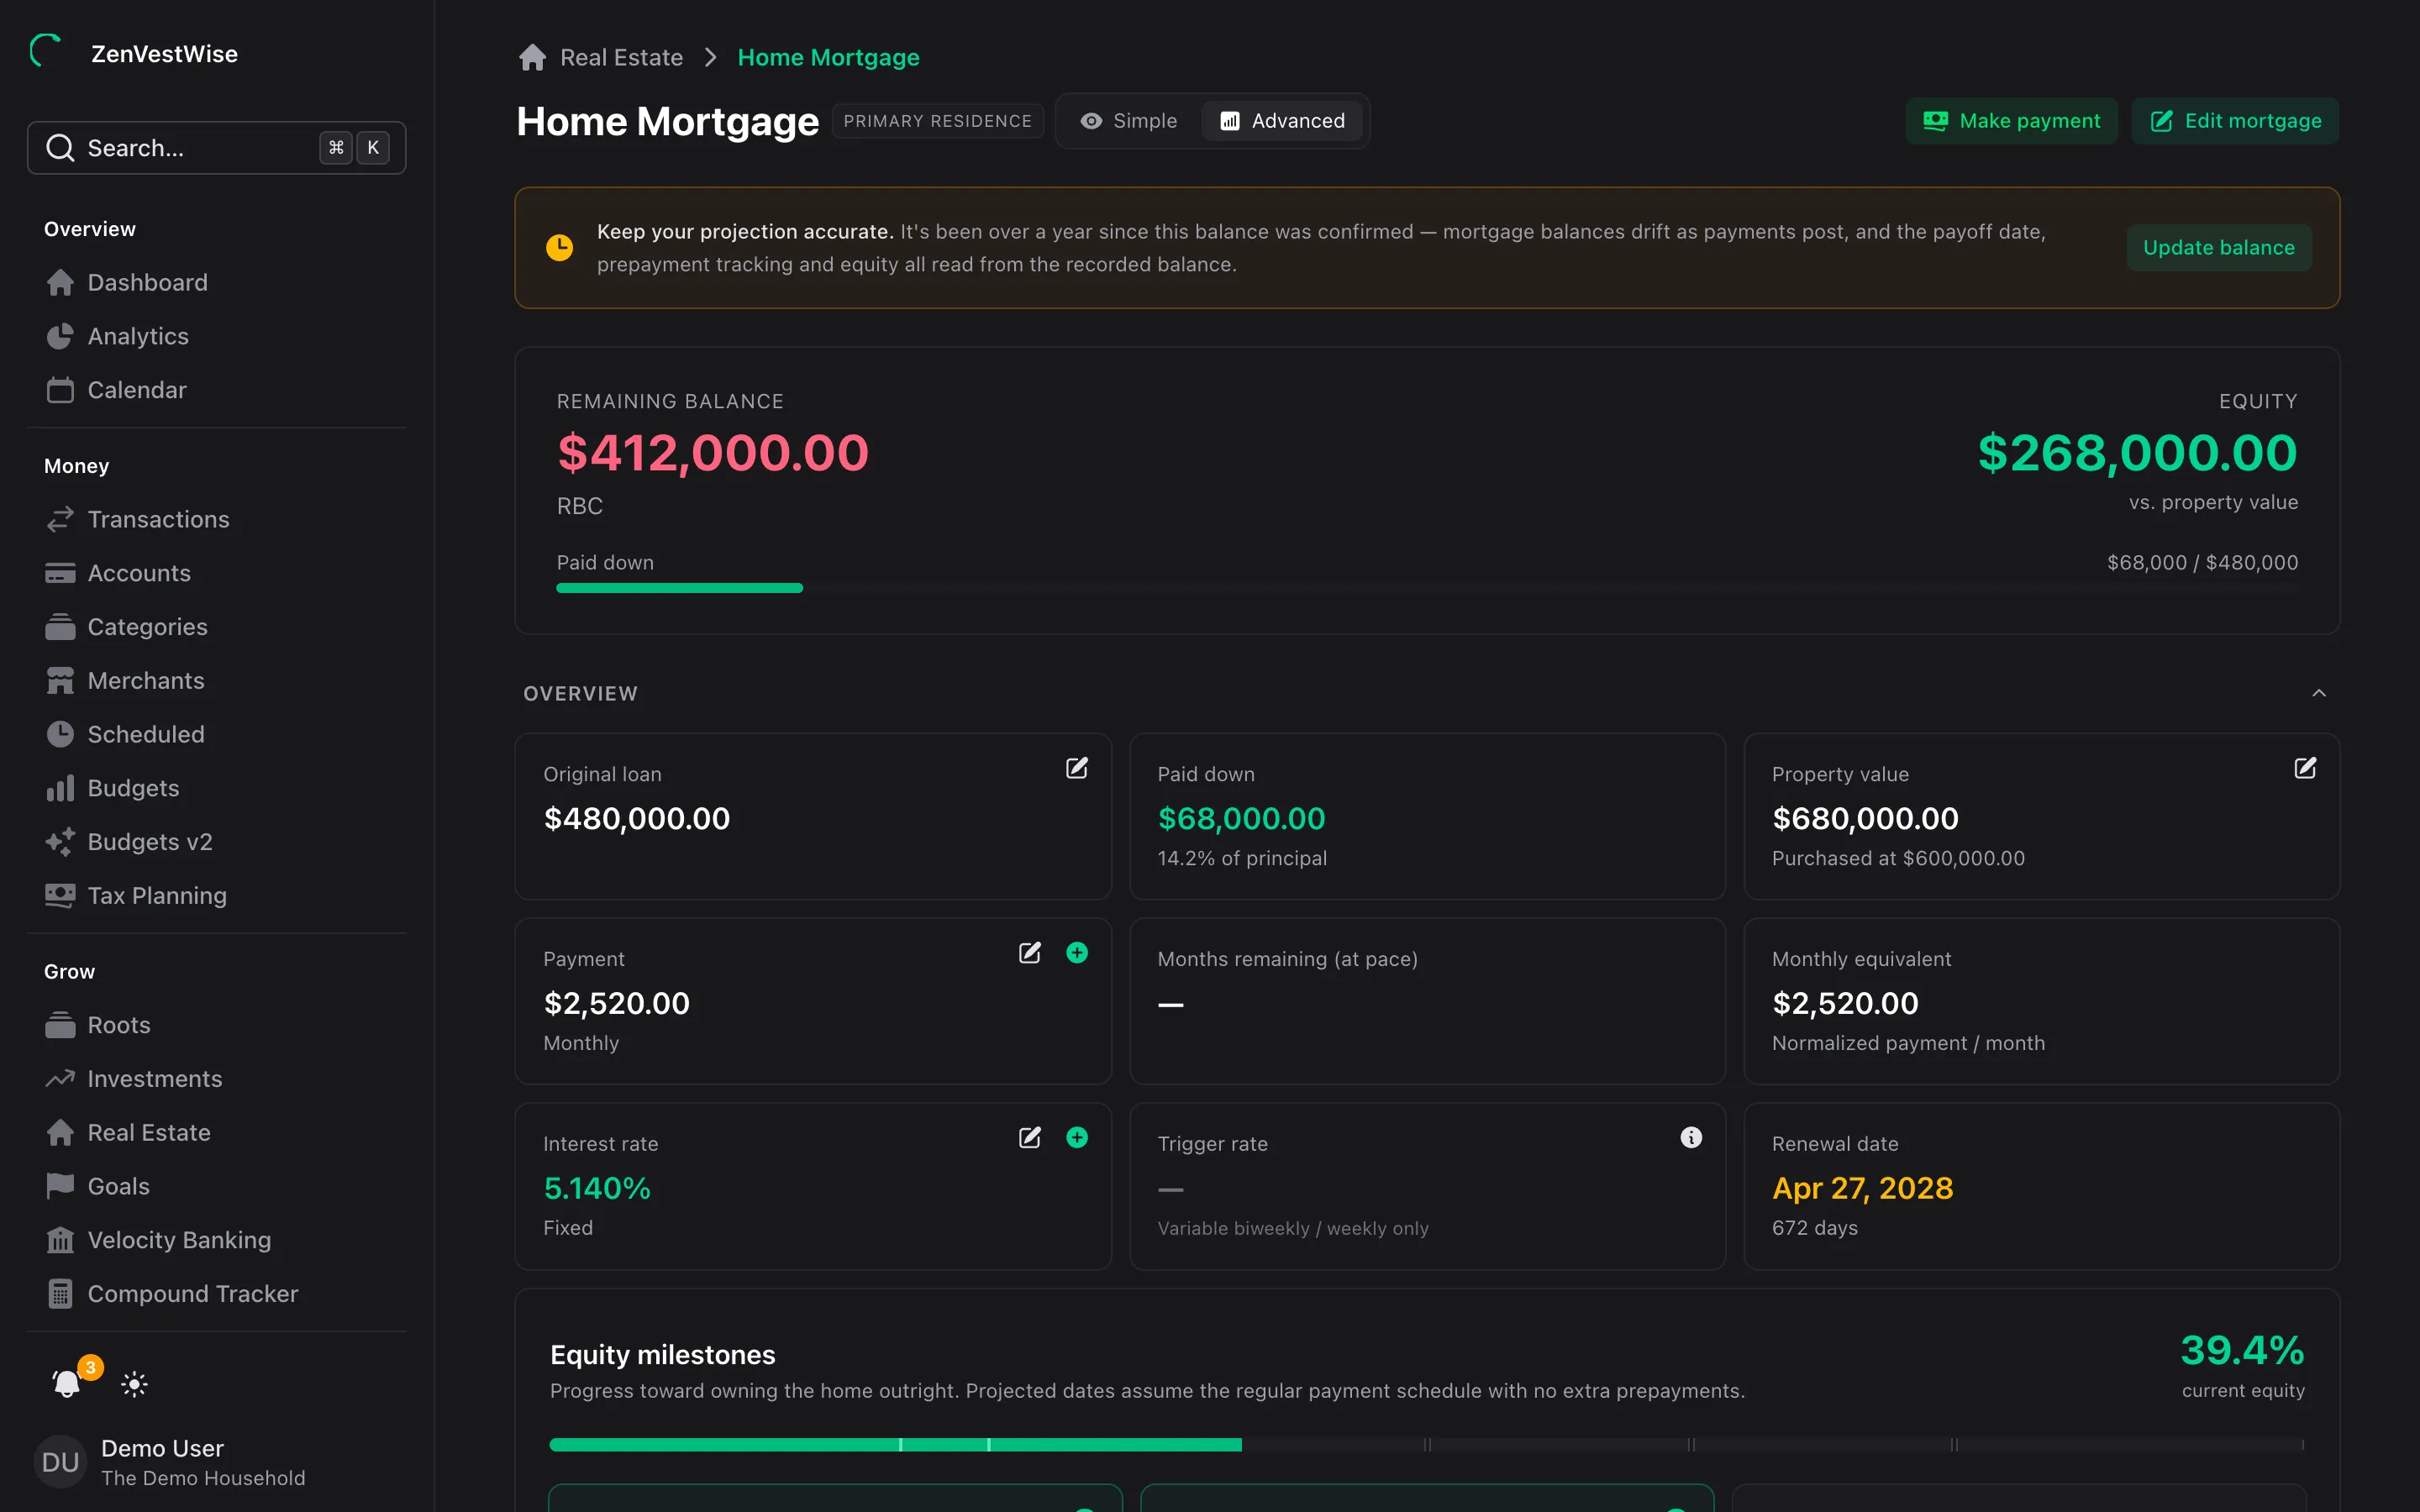Click Edit mortgage button
The height and width of the screenshot is (1512, 2420).
(2235, 121)
